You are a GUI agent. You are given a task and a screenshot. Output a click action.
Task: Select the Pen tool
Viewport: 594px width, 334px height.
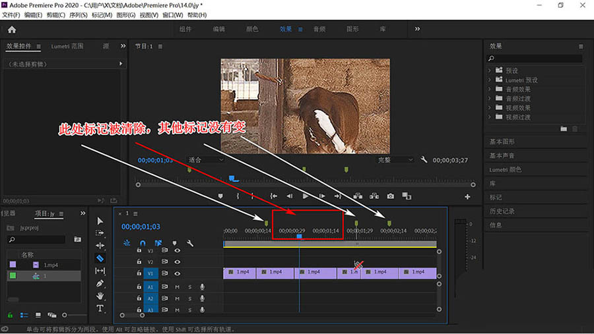coord(100,283)
